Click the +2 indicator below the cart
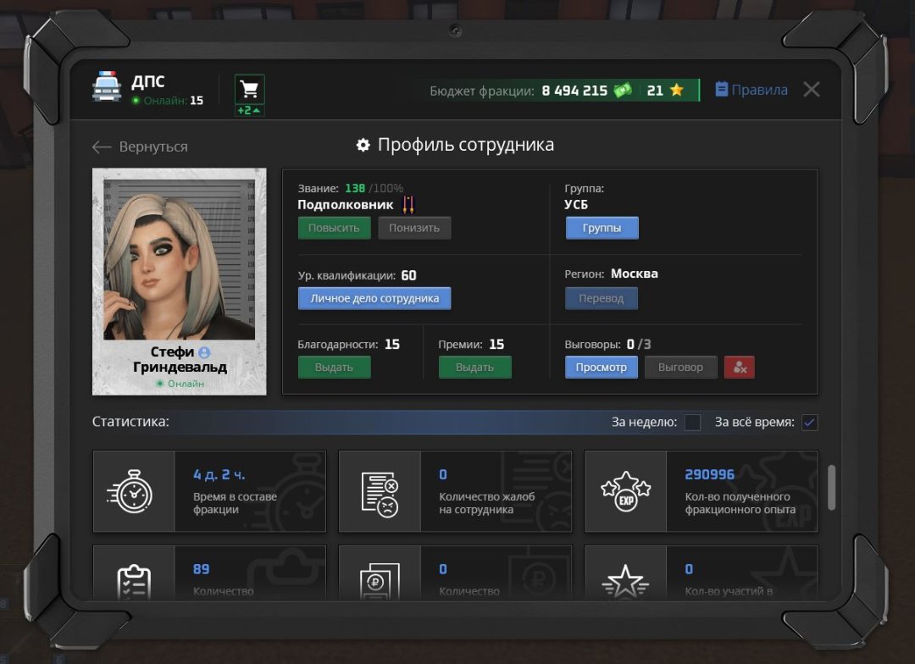 coord(249,110)
